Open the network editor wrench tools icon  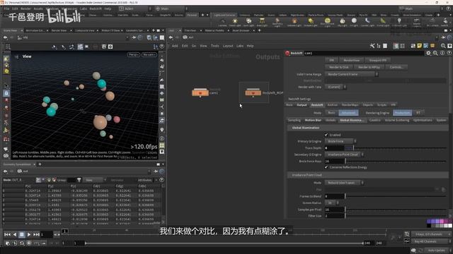pos(372,46)
